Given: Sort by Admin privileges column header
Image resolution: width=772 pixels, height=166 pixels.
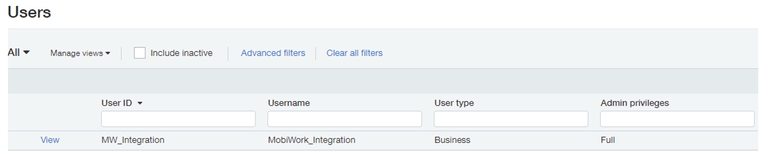Looking at the screenshot, I should click(635, 103).
